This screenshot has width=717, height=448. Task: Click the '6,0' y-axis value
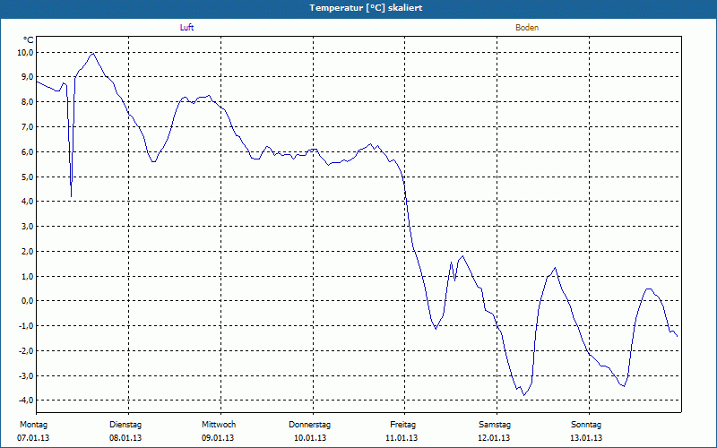click(x=28, y=151)
